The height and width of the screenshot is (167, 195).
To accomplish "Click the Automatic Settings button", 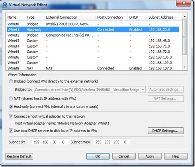I will point(166,90).
